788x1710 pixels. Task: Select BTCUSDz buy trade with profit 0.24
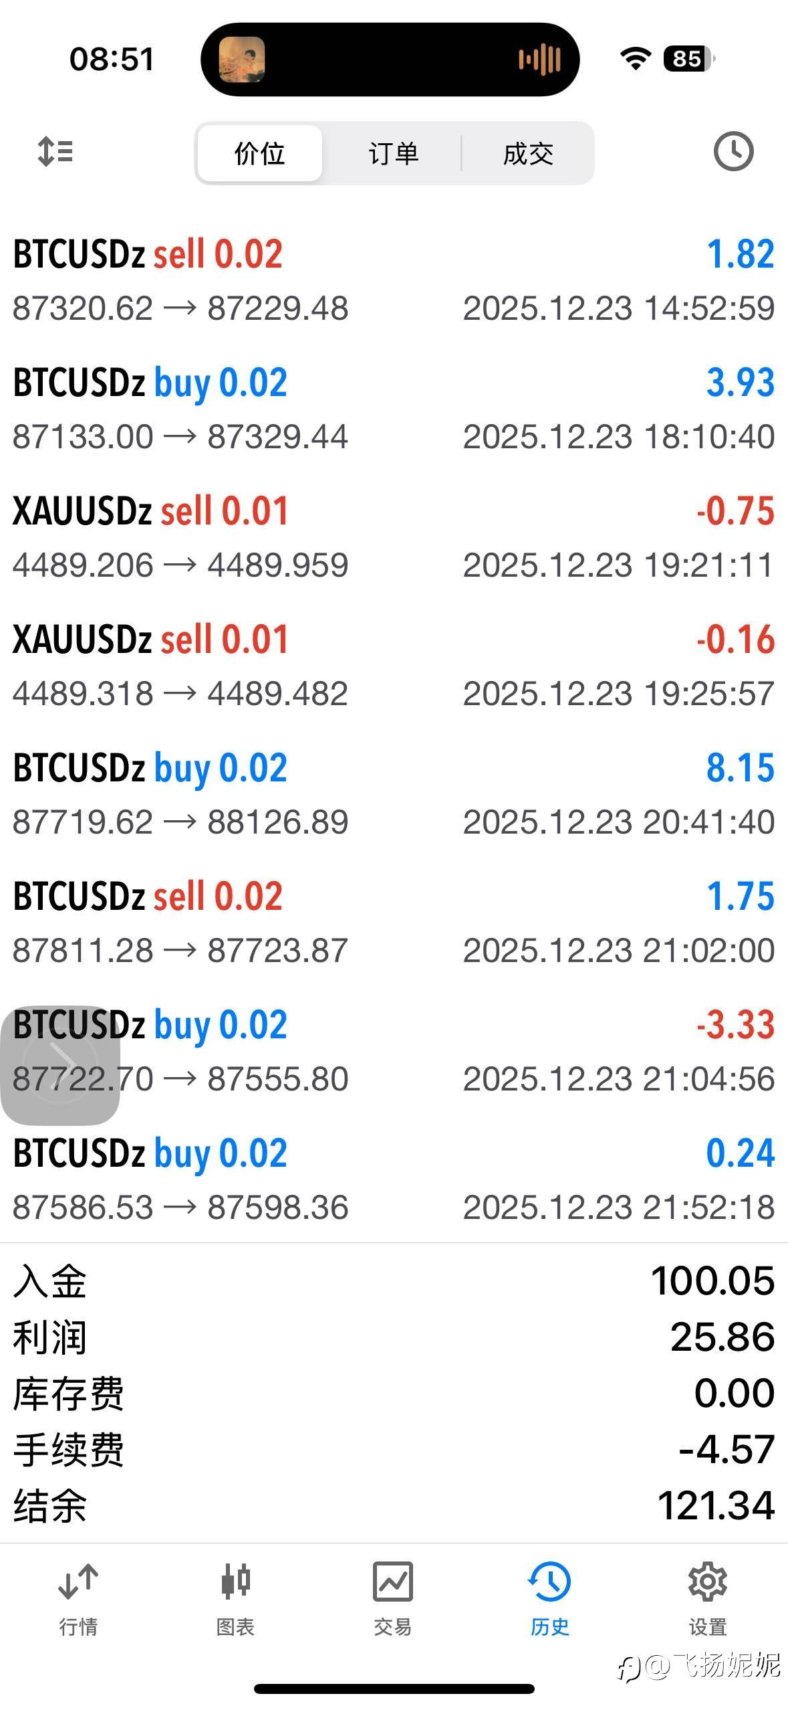[394, 1180]
